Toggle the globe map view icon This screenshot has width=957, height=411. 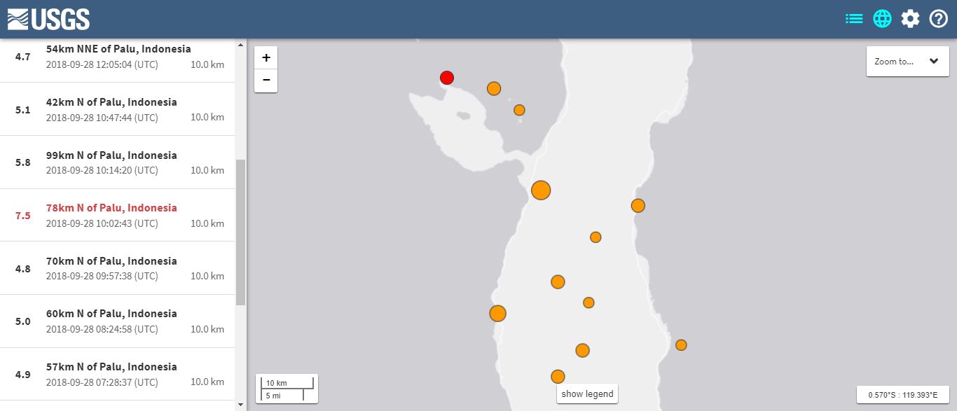[882, 19]
